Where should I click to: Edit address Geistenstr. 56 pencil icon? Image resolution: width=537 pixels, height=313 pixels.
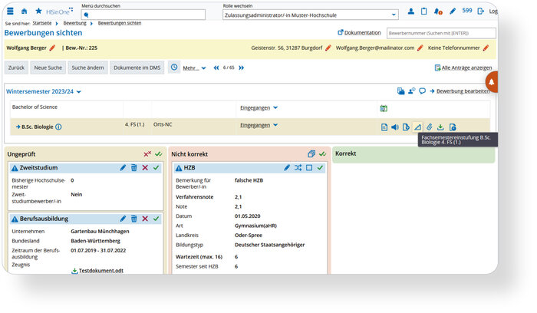[328, 48]
